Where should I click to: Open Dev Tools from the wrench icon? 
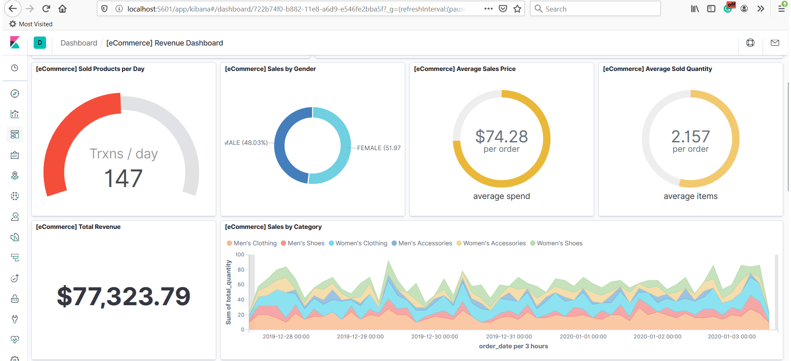pyautogui.click(x=15, y=319)
